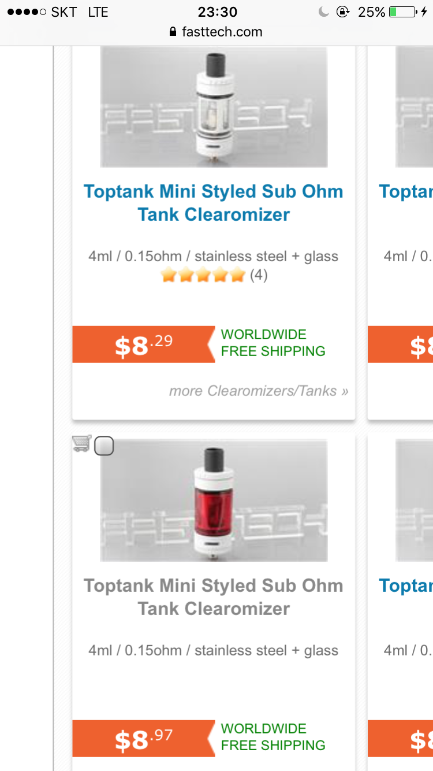Open the red Toptank Mini product image
The height and width of the screenshot is (771, 433).
214,501
